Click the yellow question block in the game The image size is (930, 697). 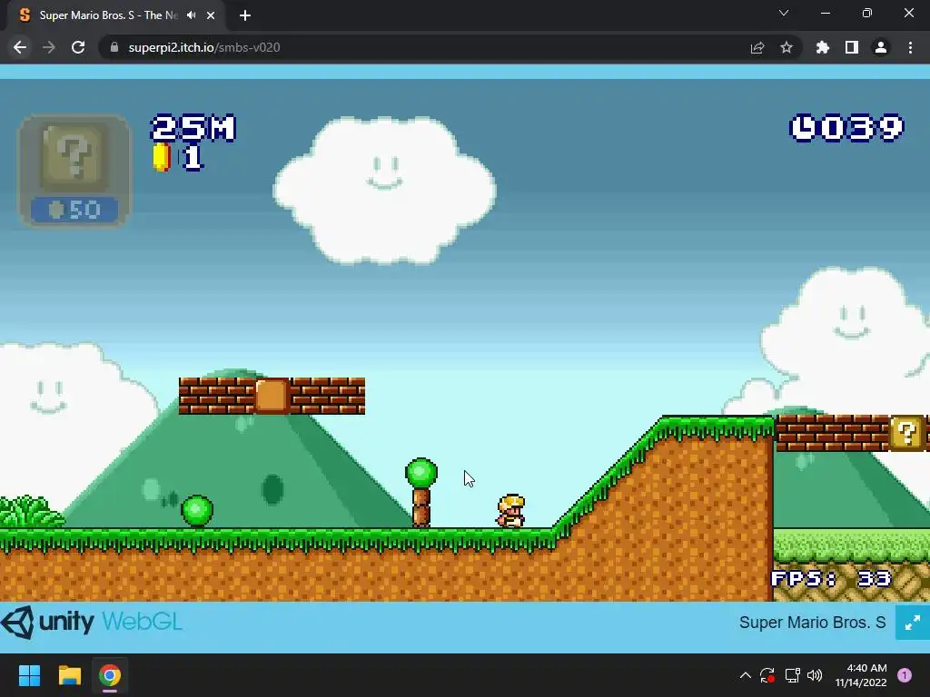(907, 433)
